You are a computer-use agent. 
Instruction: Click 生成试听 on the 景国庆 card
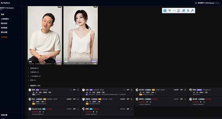click(122, 99)
